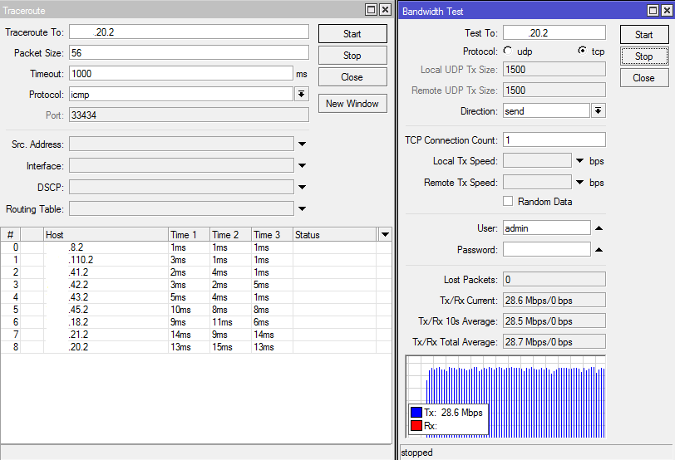
Task: Click the Tx/Rx Current value 28.6 Mbps/0 bps
Action: pos(554,301)
